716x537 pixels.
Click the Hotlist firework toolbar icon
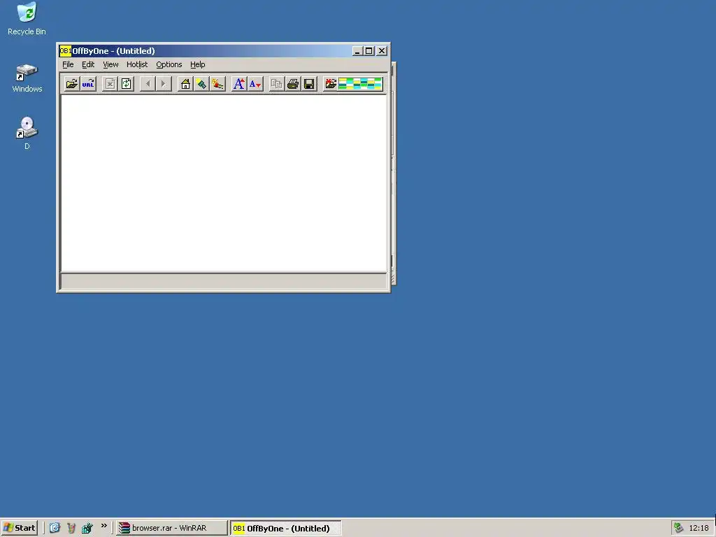tap(217, 84)
